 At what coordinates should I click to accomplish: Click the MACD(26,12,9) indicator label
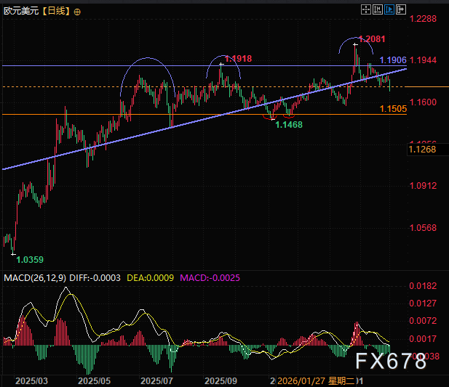coord(35,278)
